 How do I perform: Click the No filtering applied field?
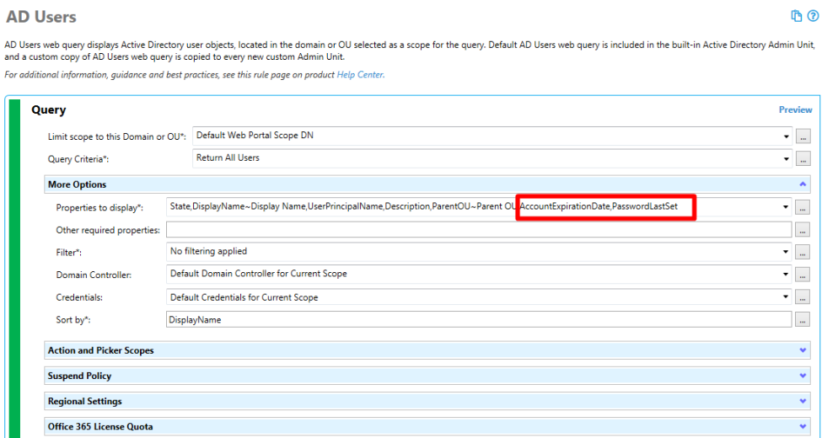tap(479, 252)
